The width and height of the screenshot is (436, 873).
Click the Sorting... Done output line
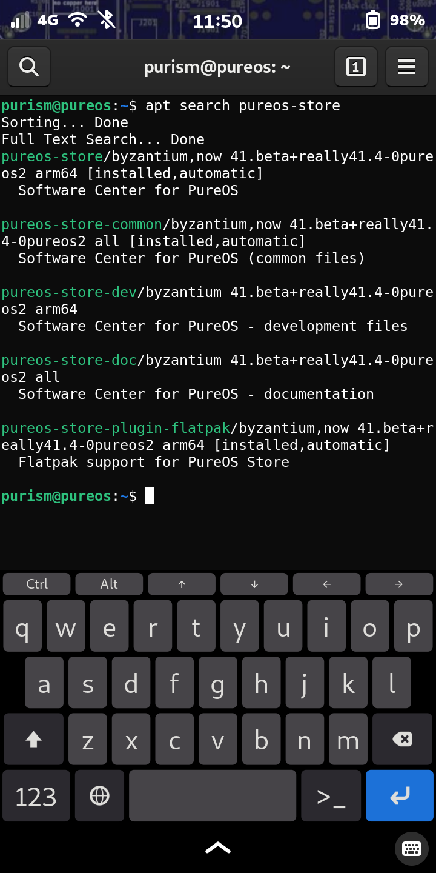point(65,122)
